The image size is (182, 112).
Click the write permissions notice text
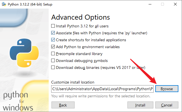tap(101, 96)
